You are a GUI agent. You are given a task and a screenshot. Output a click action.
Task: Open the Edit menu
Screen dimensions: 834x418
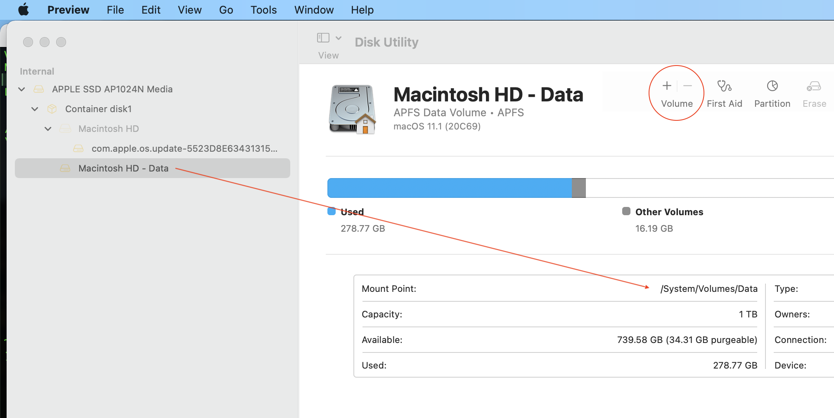coord(151,10)
